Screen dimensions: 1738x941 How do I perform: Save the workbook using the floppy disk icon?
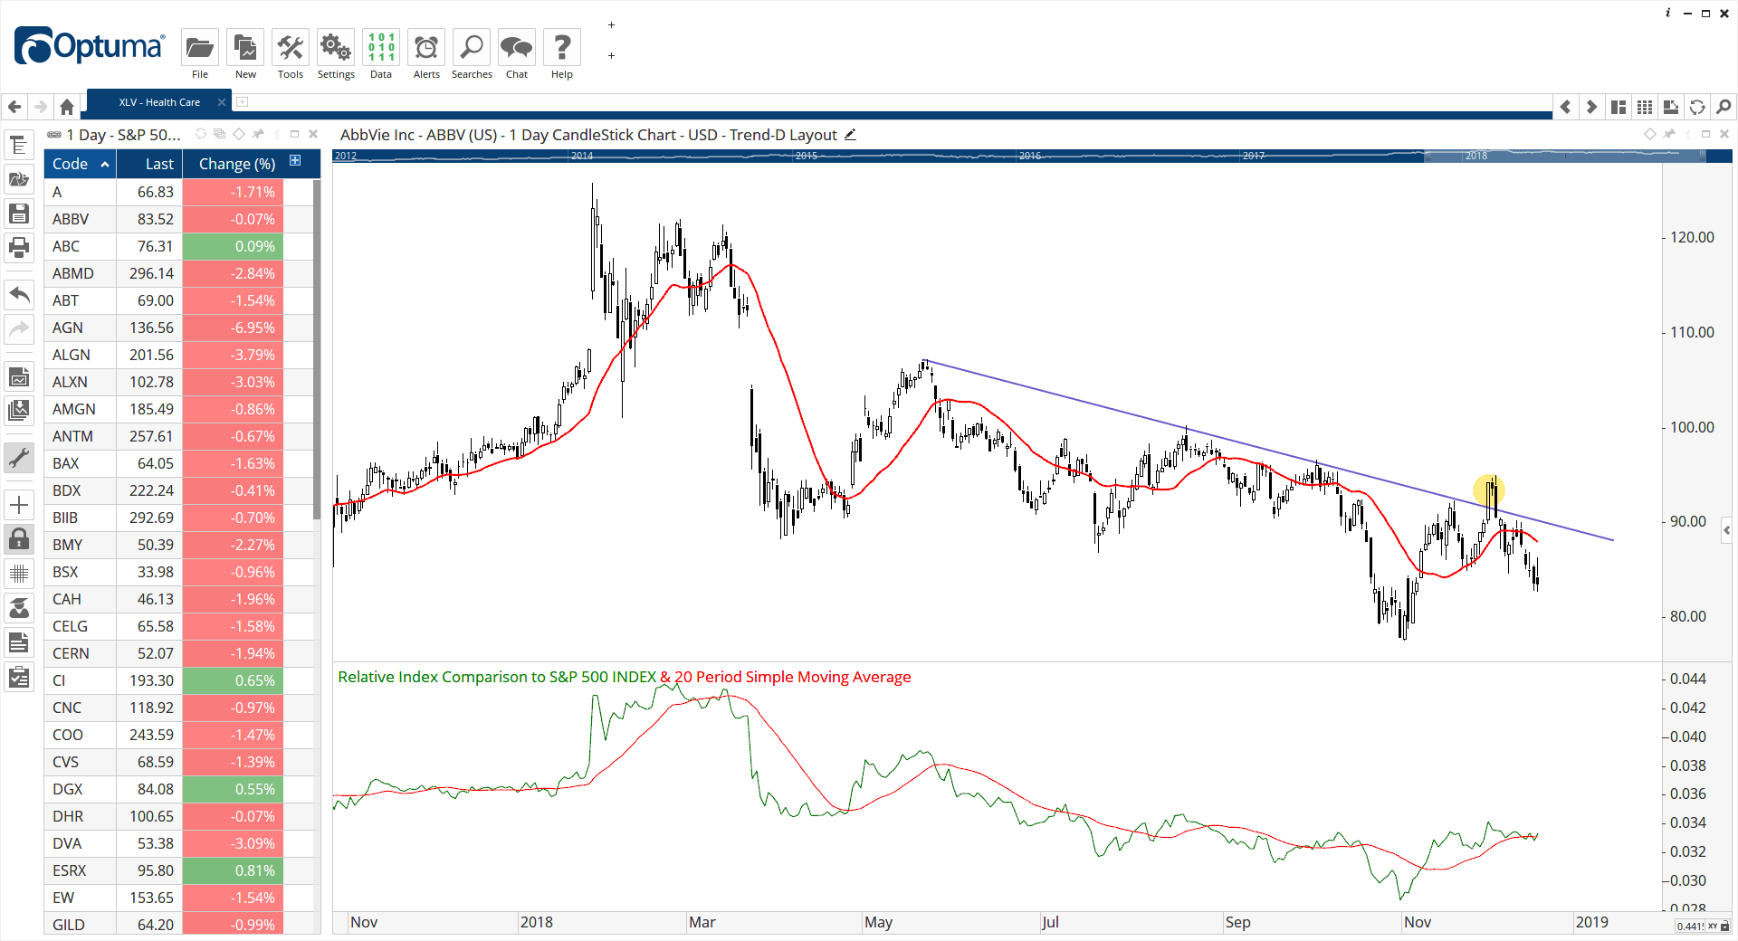19,214
